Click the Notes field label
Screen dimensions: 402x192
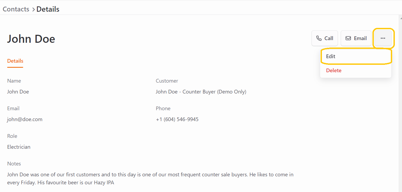tap(14, 164)
